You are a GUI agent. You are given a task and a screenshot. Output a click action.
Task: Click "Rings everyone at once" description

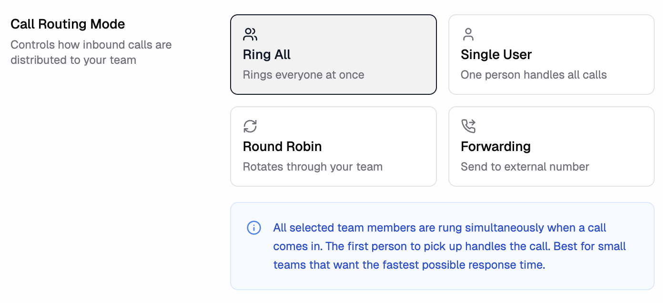[304, 75]
